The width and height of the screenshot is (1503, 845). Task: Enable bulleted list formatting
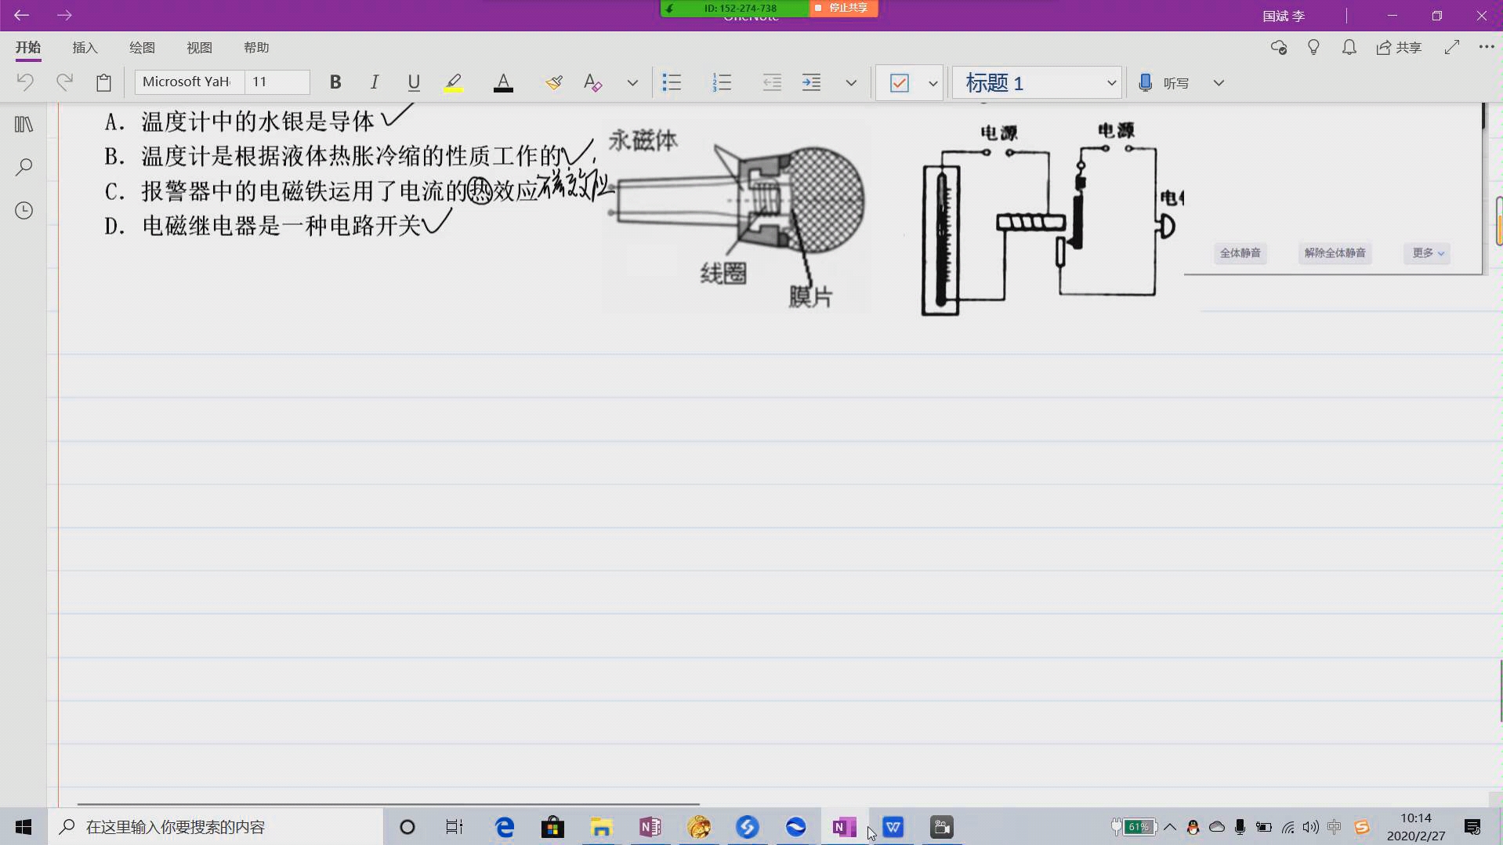point(672,82)
